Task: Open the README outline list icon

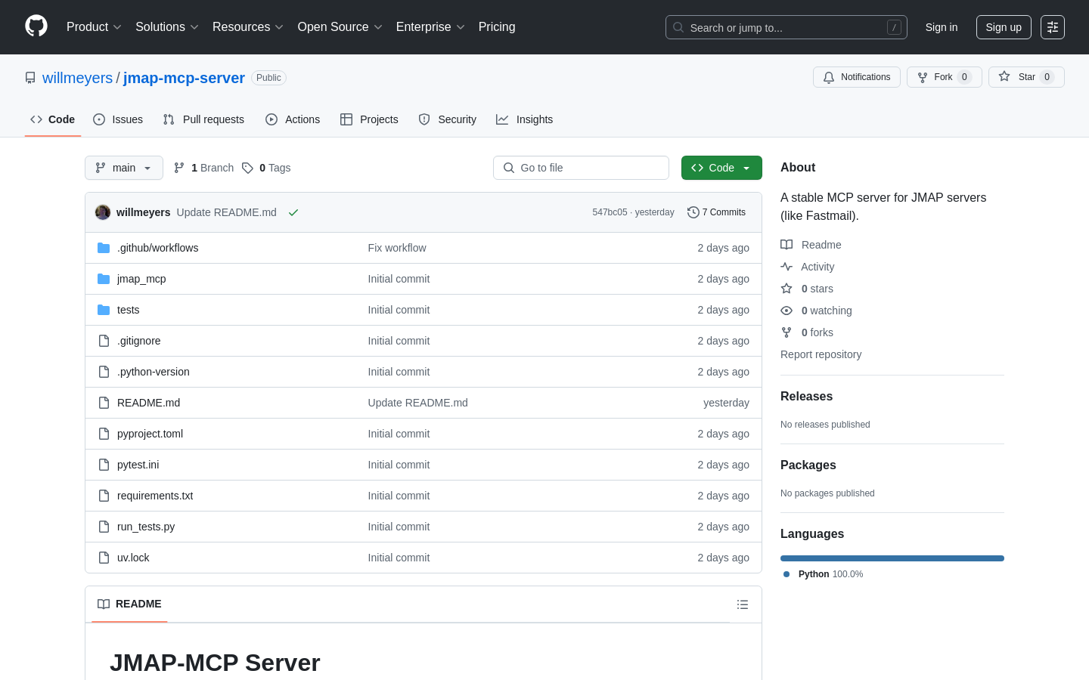Action: pyautogui.click(x=743, y=604)
